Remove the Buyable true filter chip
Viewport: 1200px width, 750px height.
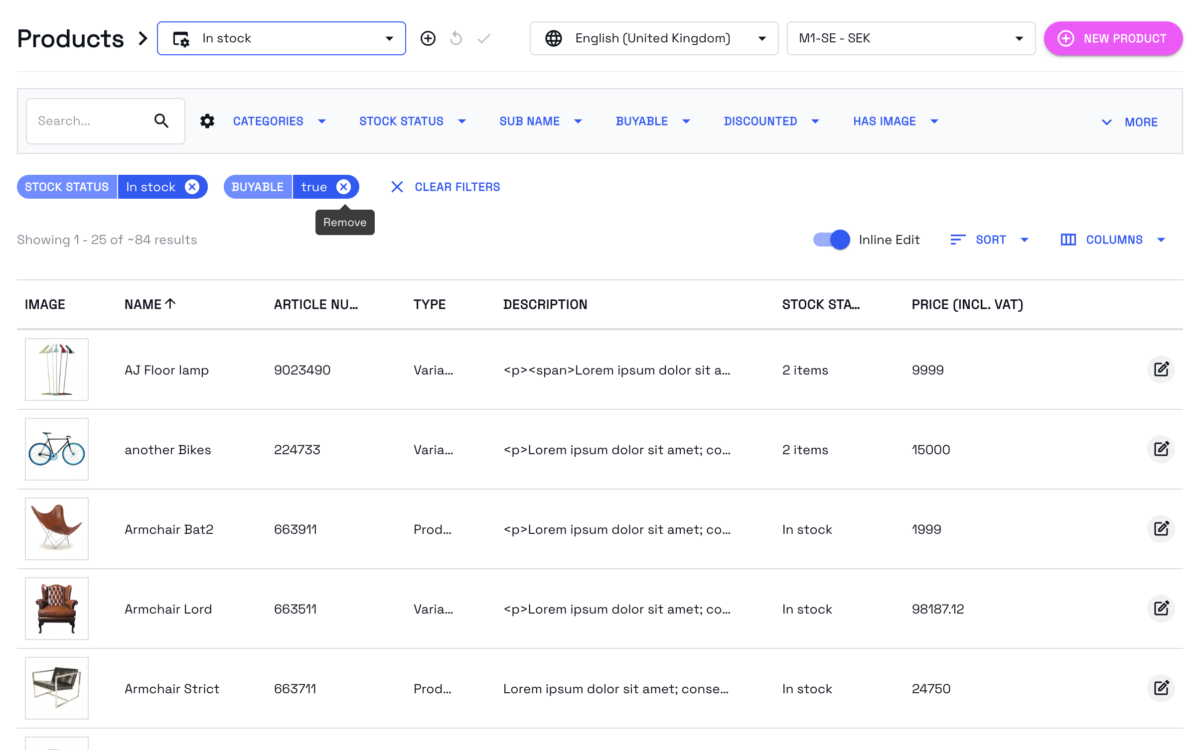(x=343, y=187)
